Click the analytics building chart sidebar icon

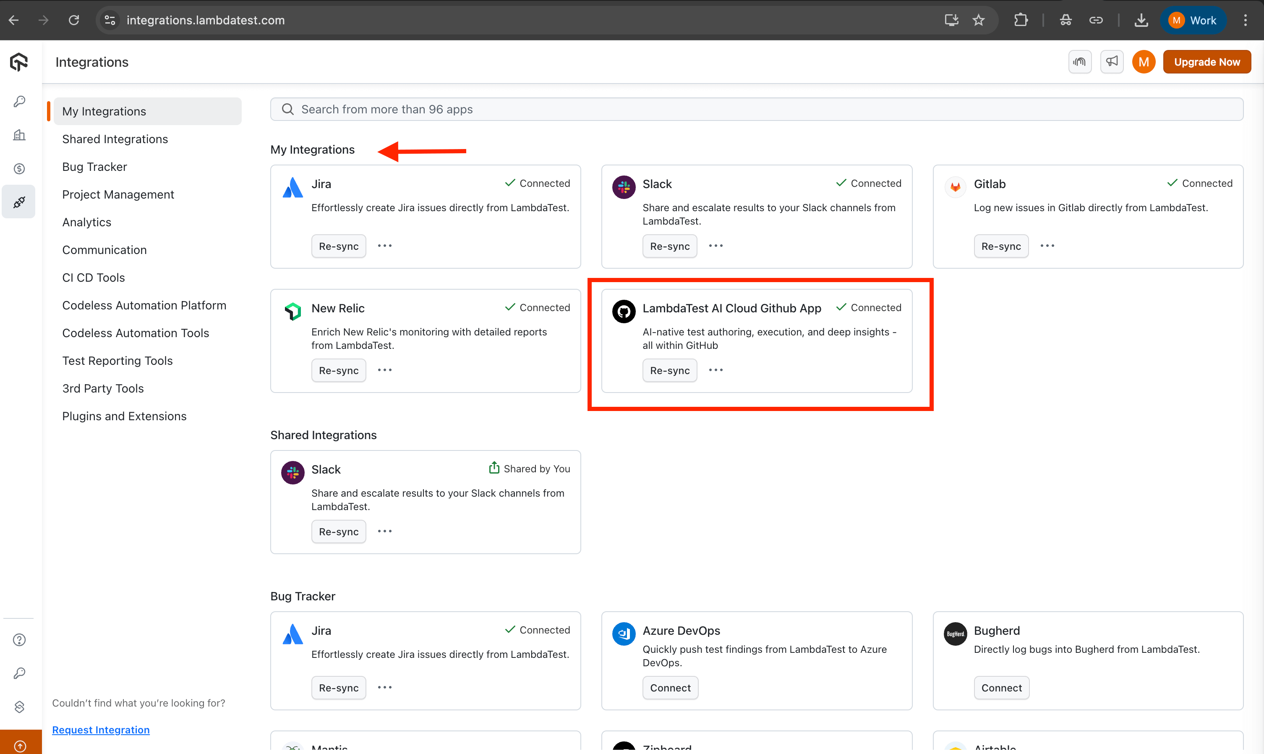19,135
